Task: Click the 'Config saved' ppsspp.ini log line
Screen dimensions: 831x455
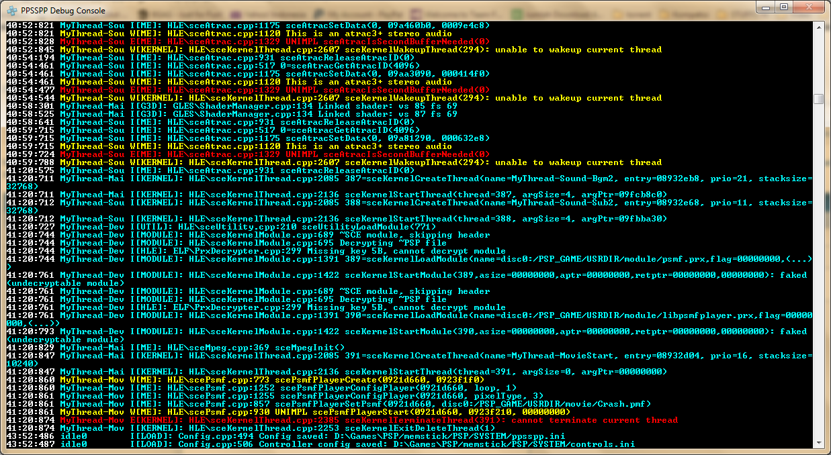Action: point(336,436)
